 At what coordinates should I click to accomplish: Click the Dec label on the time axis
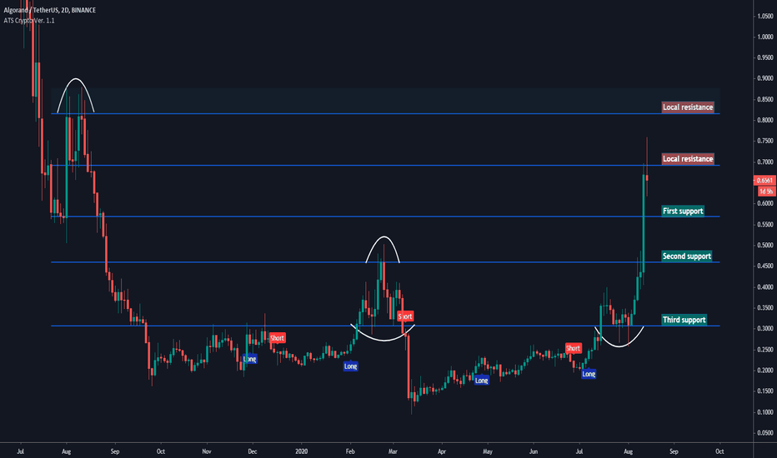tap(253, 451)
